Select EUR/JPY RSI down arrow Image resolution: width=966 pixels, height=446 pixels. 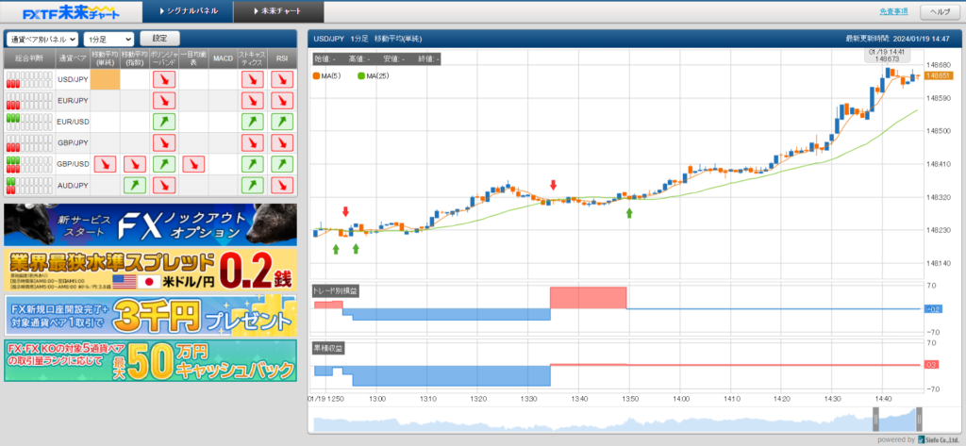282,100
